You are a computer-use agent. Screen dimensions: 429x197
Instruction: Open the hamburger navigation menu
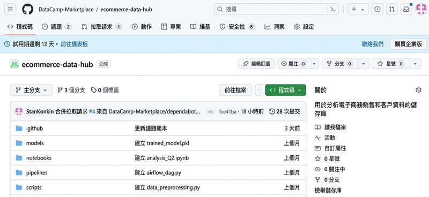tap(10, 9)
